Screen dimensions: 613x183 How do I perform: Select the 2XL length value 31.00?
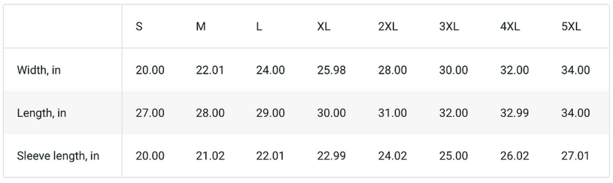(392, 113)
